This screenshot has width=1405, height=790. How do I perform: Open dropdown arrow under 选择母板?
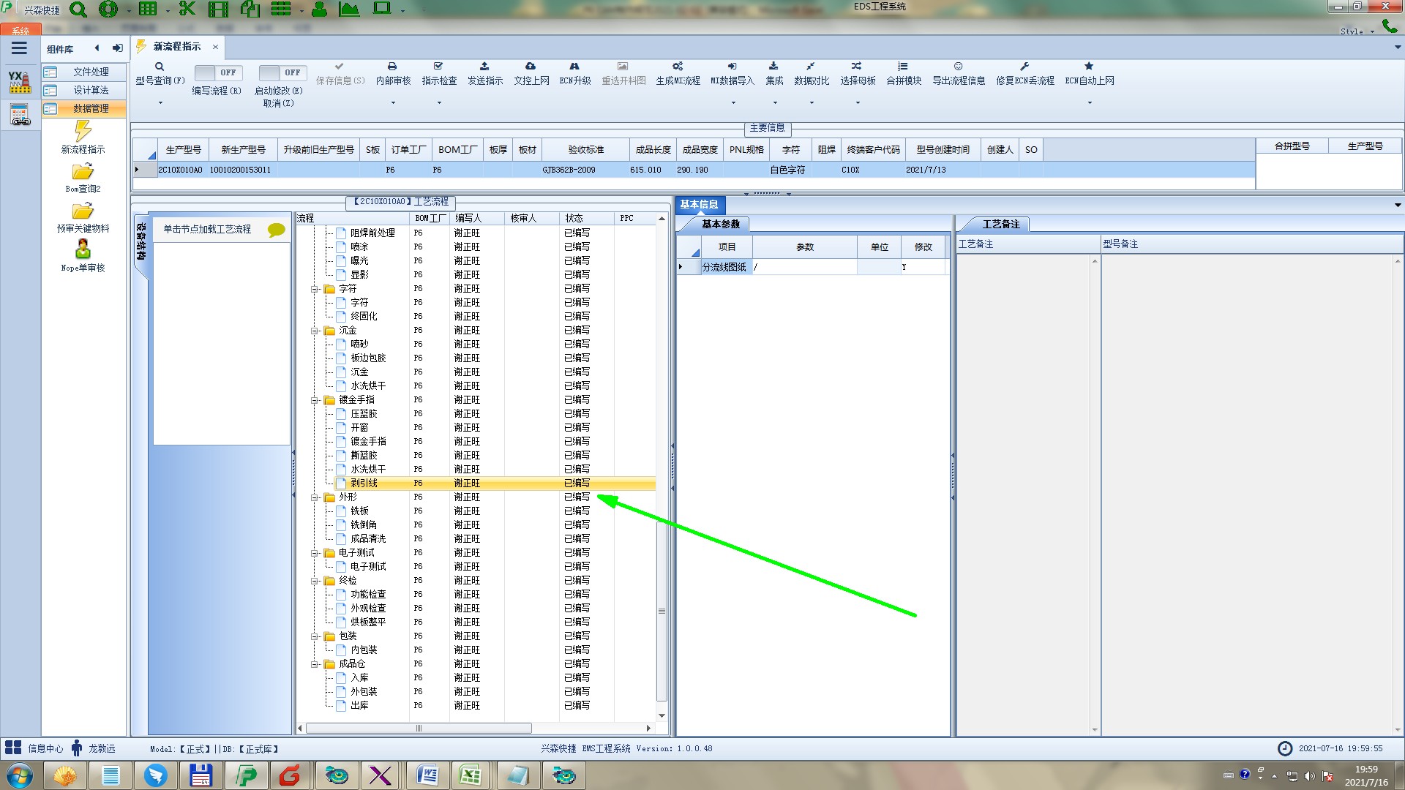pyautogui.click(x=858, y=102)
